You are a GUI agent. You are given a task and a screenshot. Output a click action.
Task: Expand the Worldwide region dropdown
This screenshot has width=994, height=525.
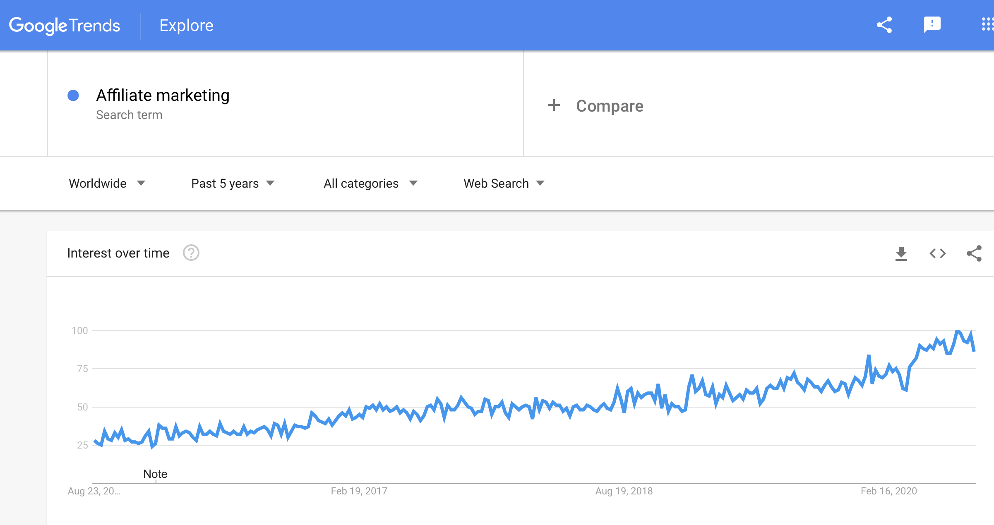[107, 184]
